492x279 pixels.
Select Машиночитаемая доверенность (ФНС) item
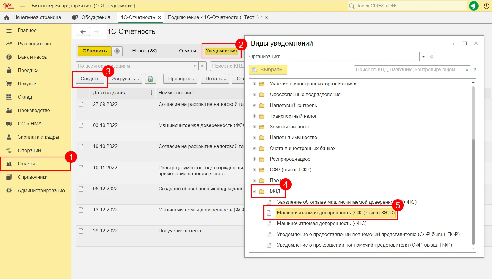click(322, 224)
